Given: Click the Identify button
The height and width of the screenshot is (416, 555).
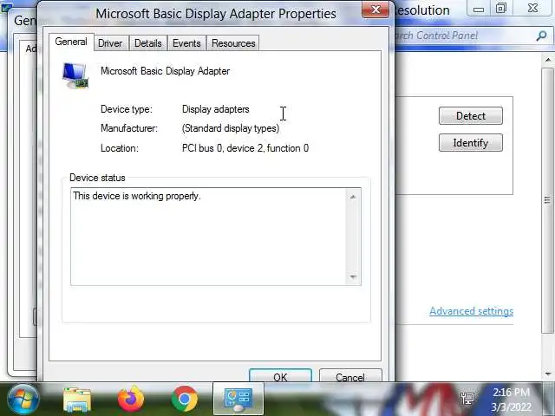Looking at the screenshot, I should click(470, 142).
